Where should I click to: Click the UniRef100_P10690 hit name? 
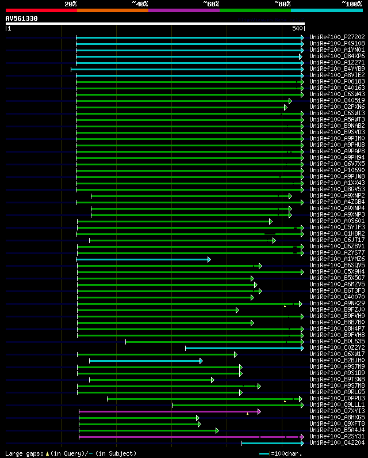point(337,171)
